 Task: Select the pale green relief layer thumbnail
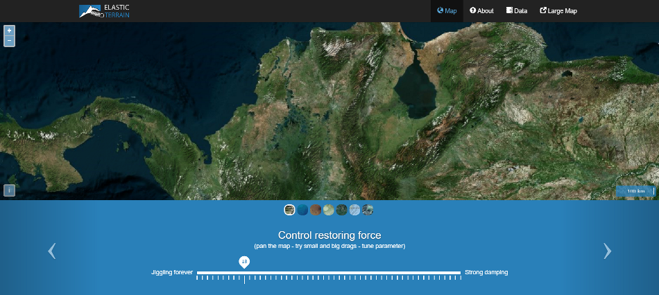[x=328, y=210]
